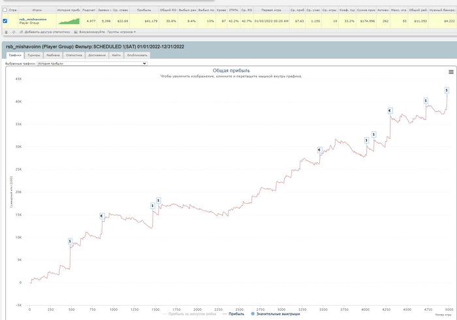Click the icon before Добавить другую статистику
Viewport: 457px width, 320px height.
22,32
